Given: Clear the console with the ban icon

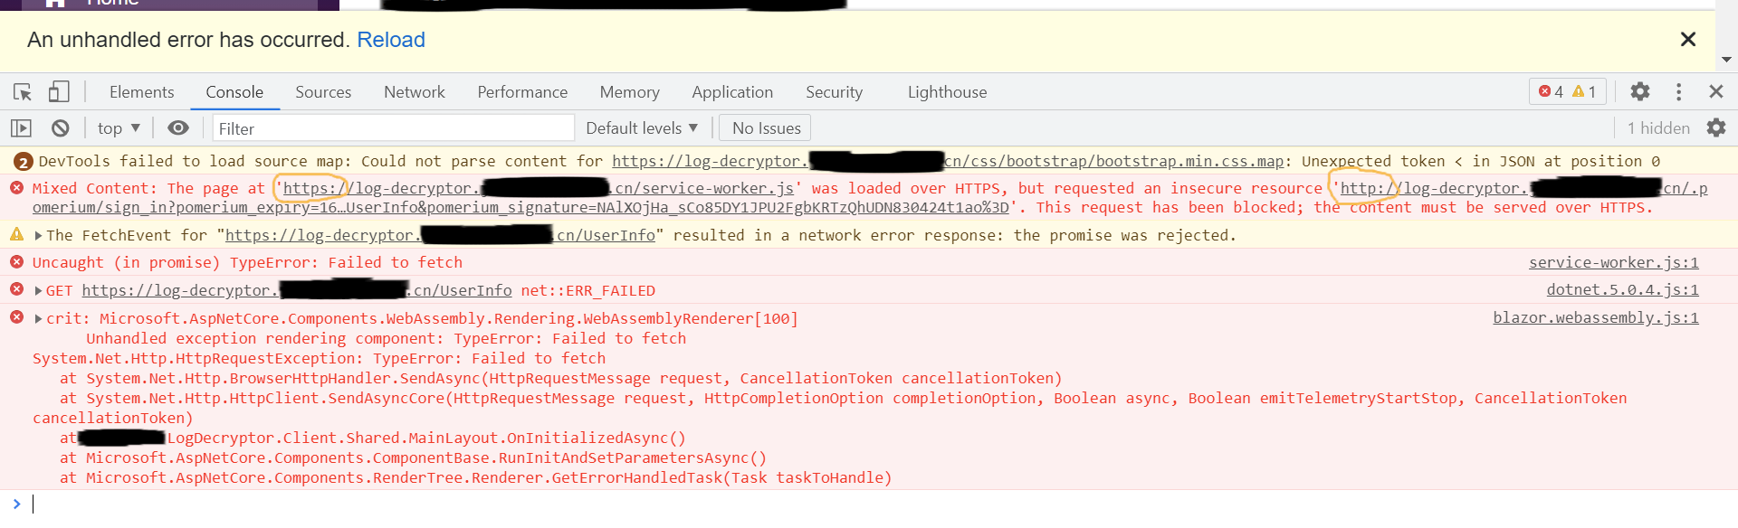Looking at the screenshot, I should click(x=60, y=127).
